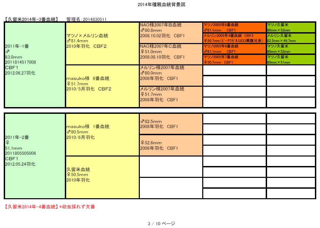Click the orange メルリン2005年4番血統 CBF2 cell
The width and height of the screenshot is (320, 228).
pos(234,38)
